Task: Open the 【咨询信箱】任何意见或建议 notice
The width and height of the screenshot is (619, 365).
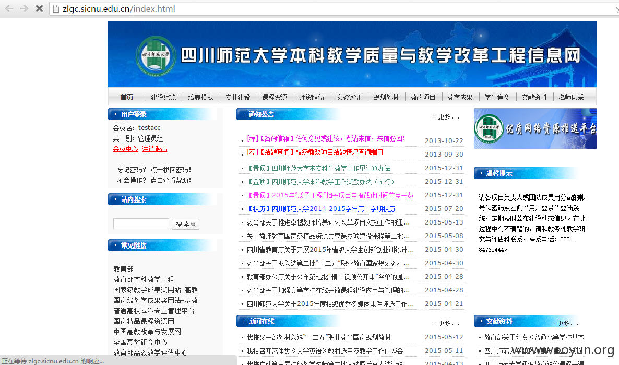Action: (x=326, y=139)
